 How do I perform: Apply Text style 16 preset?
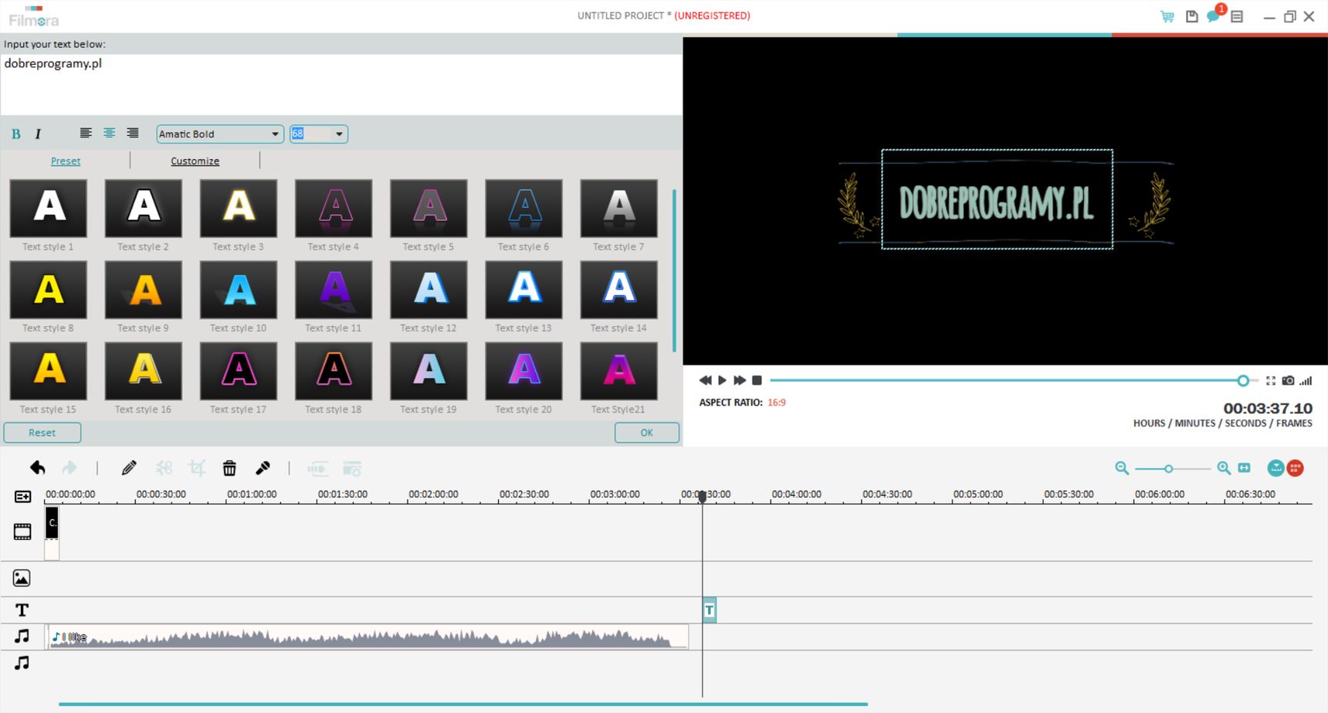tap(144, 371)
